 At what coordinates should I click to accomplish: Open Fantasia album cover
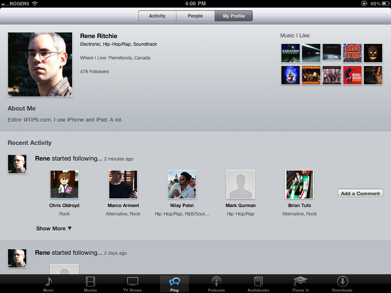[x=291, y=75]
